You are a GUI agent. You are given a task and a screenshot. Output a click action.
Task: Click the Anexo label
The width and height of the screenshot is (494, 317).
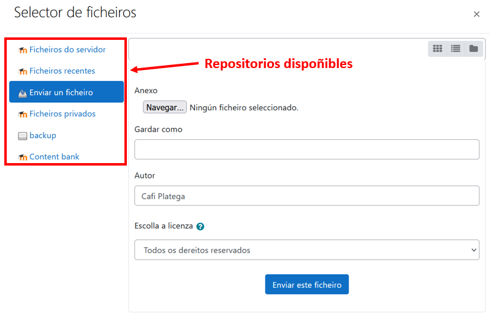point(146,91)
